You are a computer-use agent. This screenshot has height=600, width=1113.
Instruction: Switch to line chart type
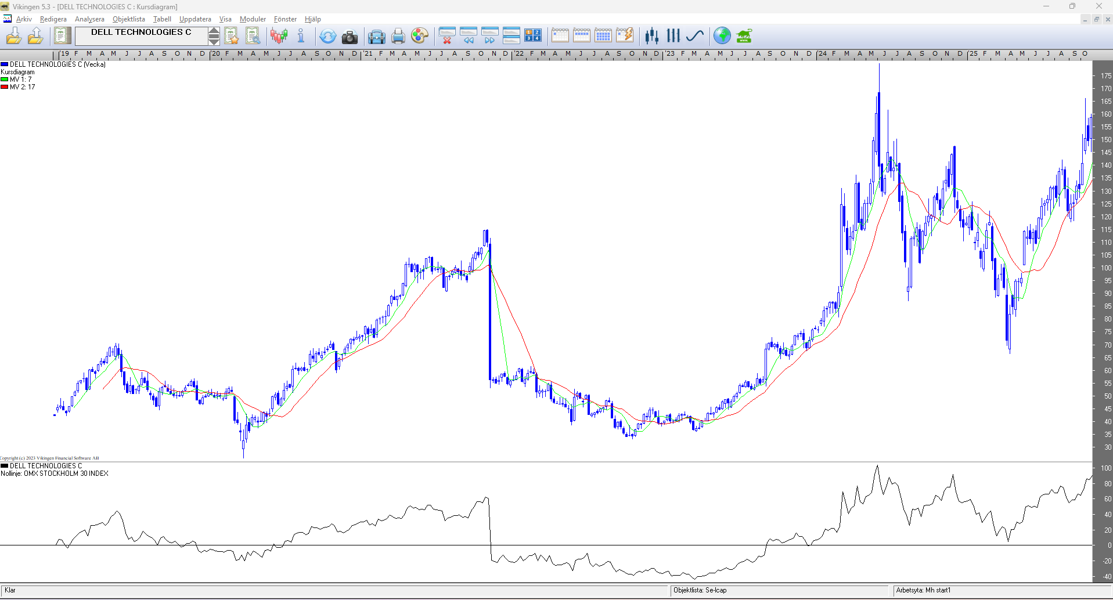click(x=694, y=36)
